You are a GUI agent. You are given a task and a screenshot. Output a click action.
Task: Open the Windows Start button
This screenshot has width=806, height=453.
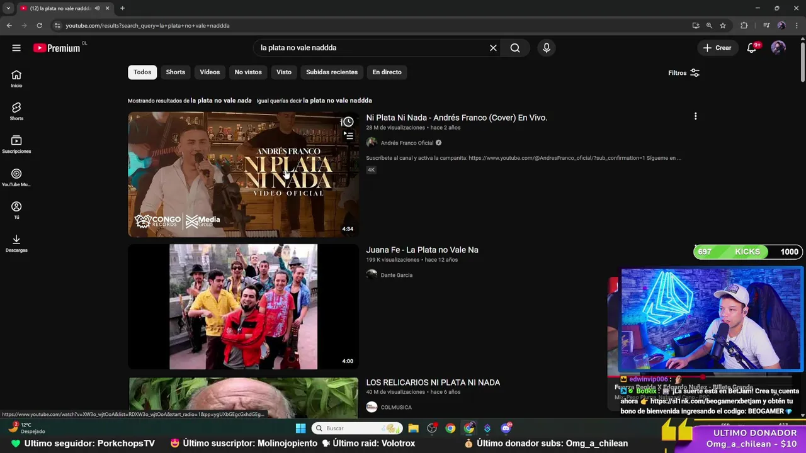pos(300,428)
